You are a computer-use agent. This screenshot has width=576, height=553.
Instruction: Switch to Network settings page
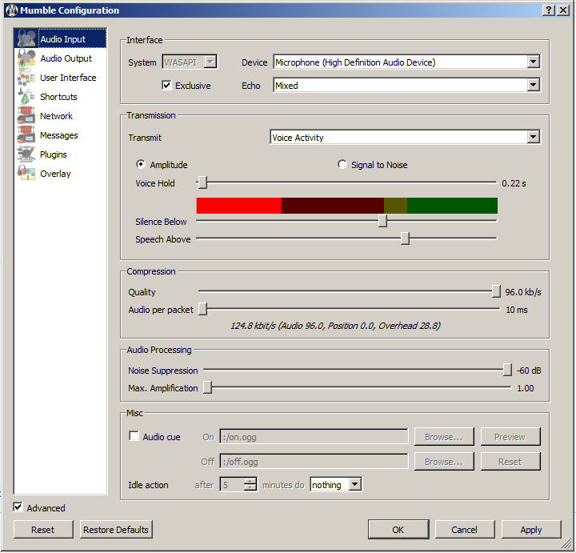pyautogui.click(x=60, y=116)
